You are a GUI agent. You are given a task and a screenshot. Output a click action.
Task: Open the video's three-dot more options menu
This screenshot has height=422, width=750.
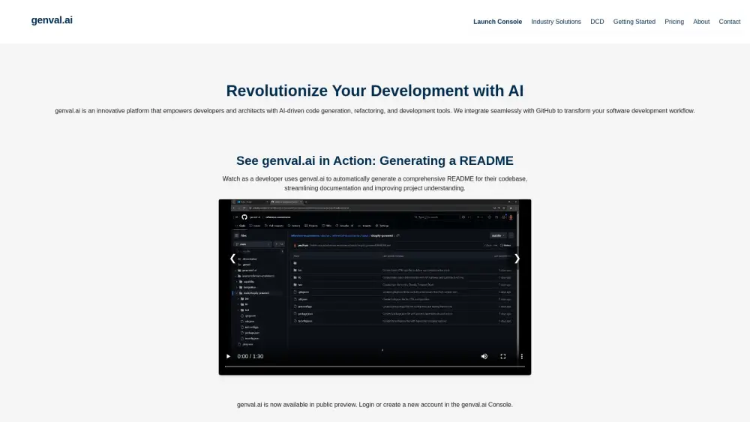(x=522, y=356)
